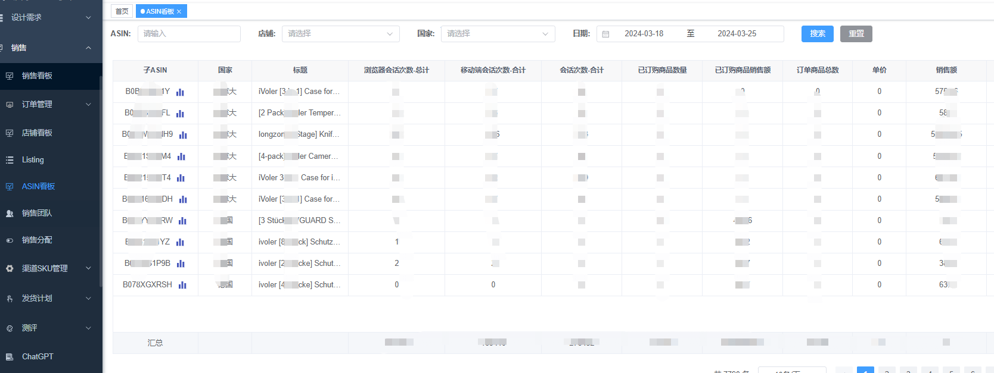Open bar chart icon in first table row
Viewport: 994px width, 373px height.
[x=180, y=92]
